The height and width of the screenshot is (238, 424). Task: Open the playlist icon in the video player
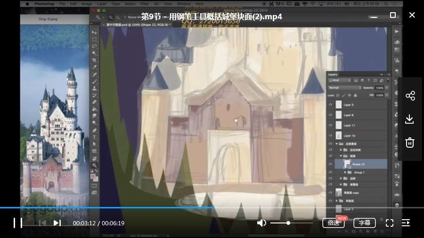tap(406, 223)
